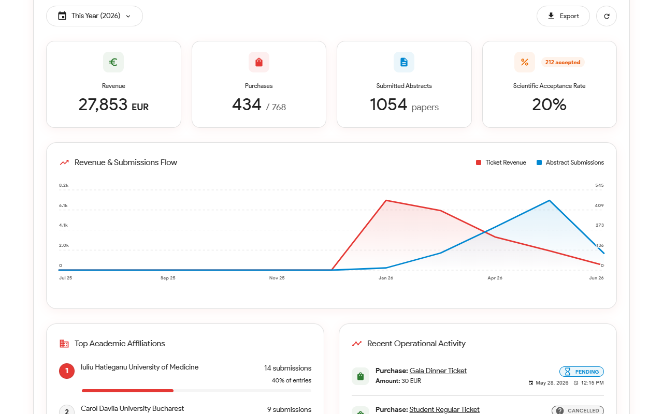Click the euro Revenue icon
663x414 pixels.
pos(113,62)
